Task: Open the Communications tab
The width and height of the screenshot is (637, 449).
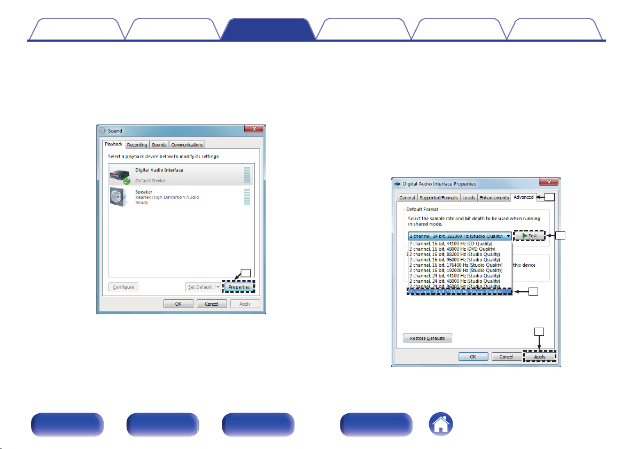Action: pos(187,145)
